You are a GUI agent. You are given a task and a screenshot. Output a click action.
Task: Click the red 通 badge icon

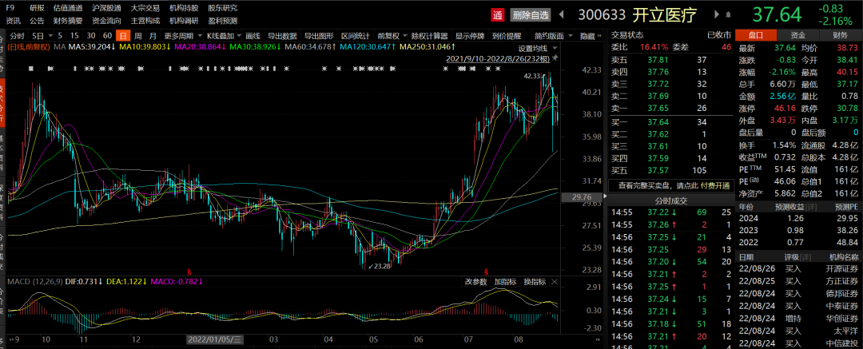tap(498, 14)
